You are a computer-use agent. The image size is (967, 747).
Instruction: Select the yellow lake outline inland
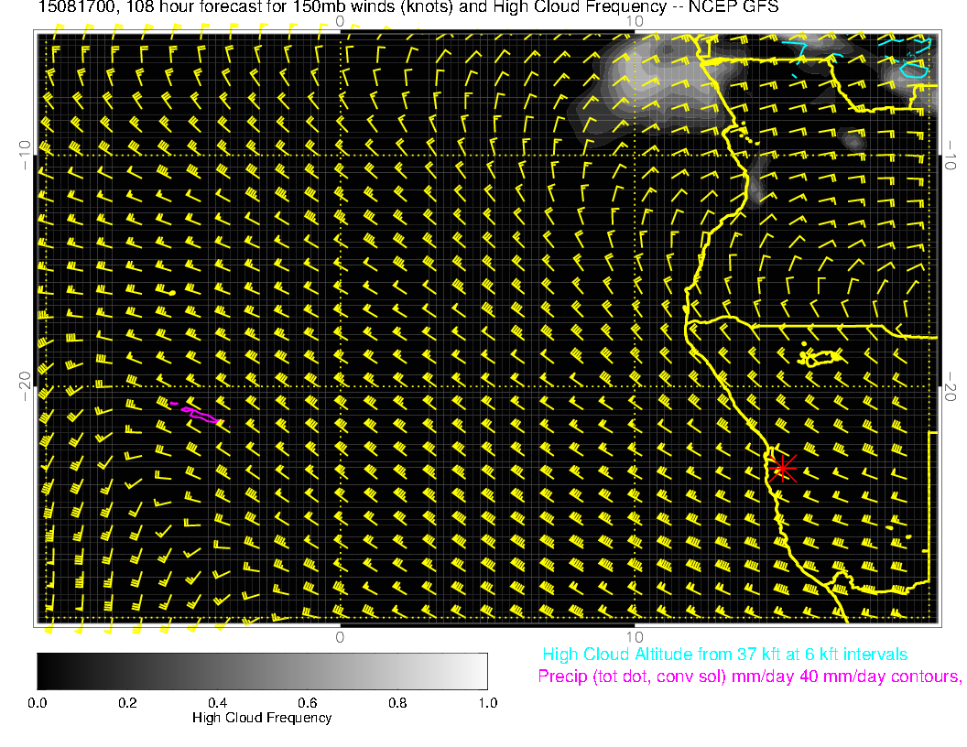click(822, 358)
